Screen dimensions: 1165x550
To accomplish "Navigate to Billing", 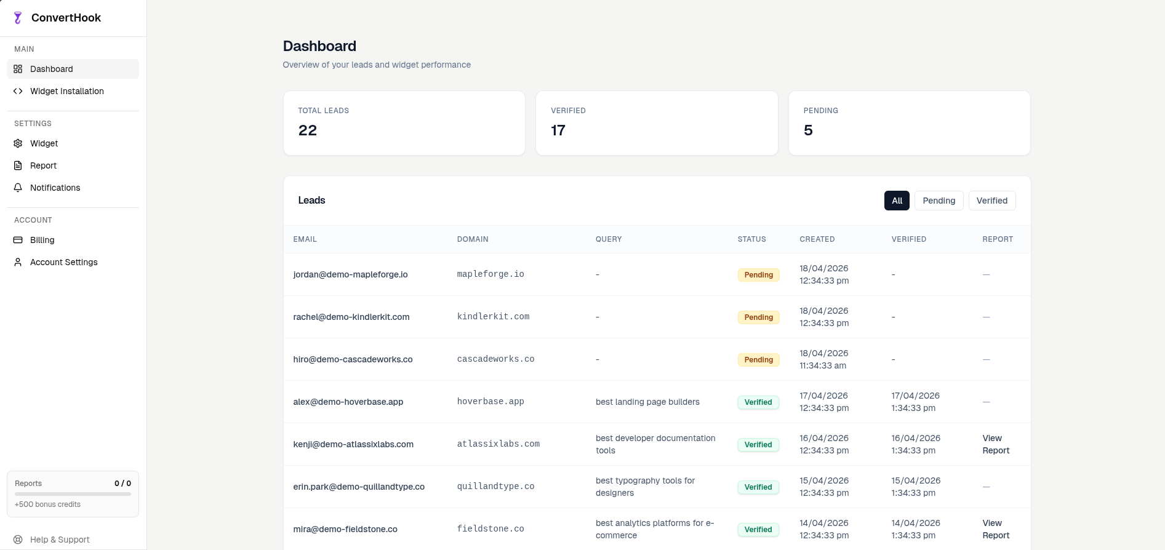I will [x=73, y=240].
